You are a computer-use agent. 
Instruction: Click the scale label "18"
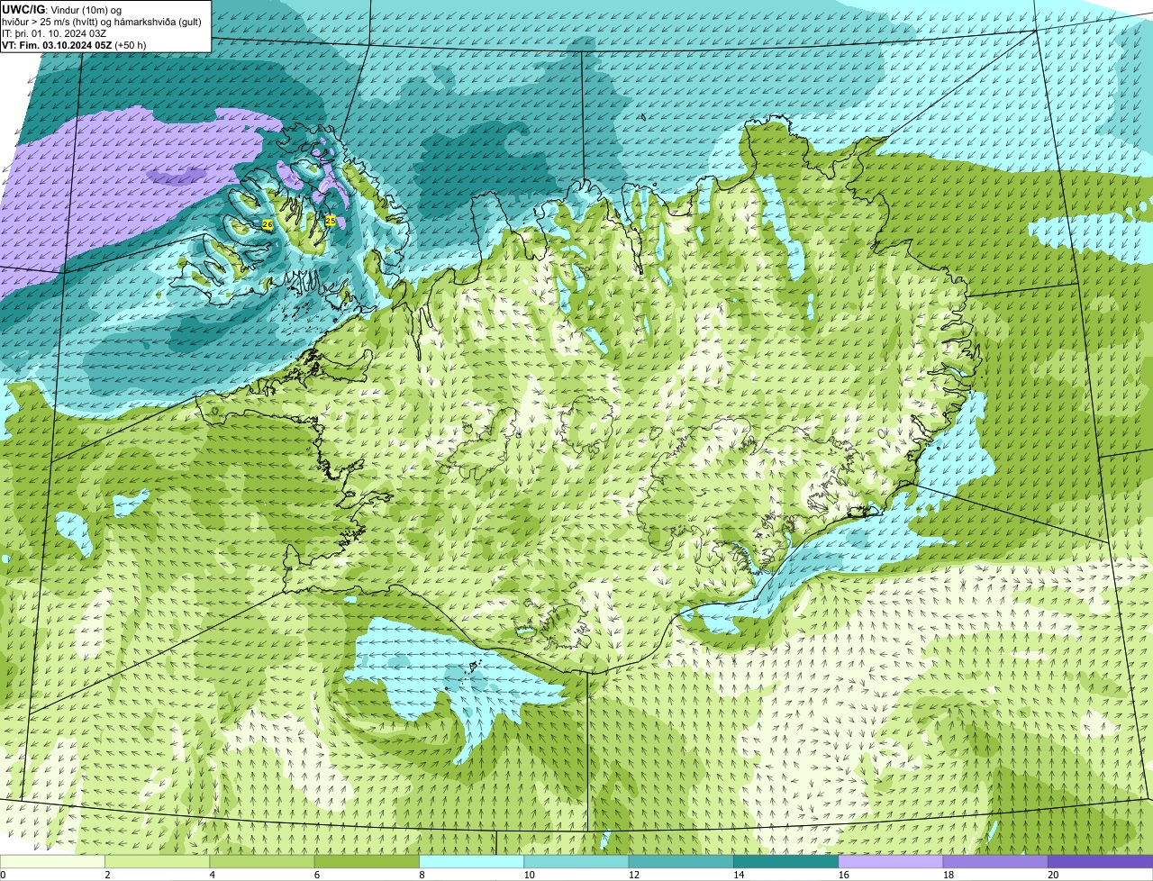pos(948,875)
